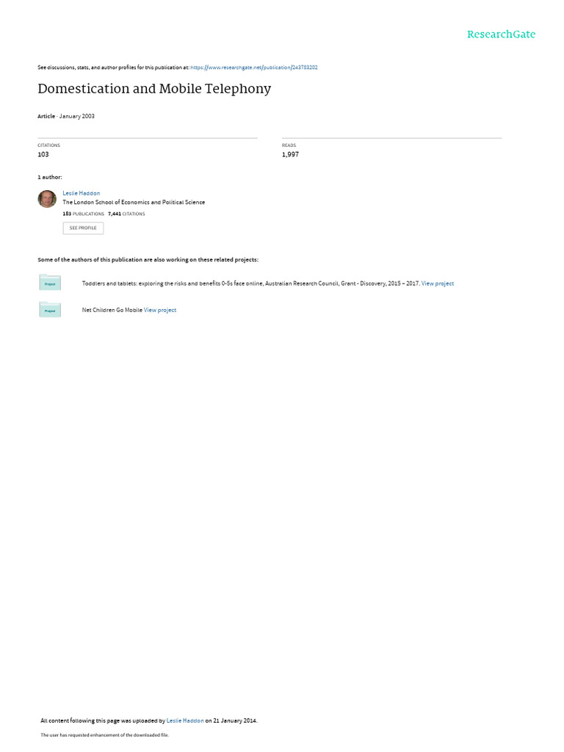Click the ResearchGate logo
Screen dimensions: 564x752
tap(501, 35)
